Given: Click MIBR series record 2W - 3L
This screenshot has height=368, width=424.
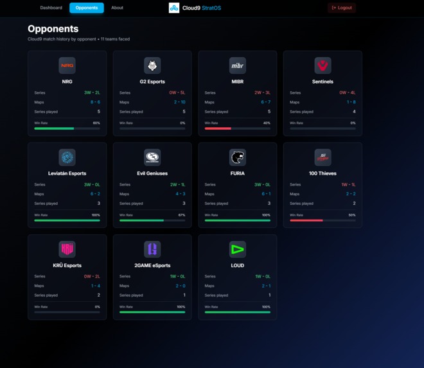Looking at the screenshot, I should [x=262, y=92].
